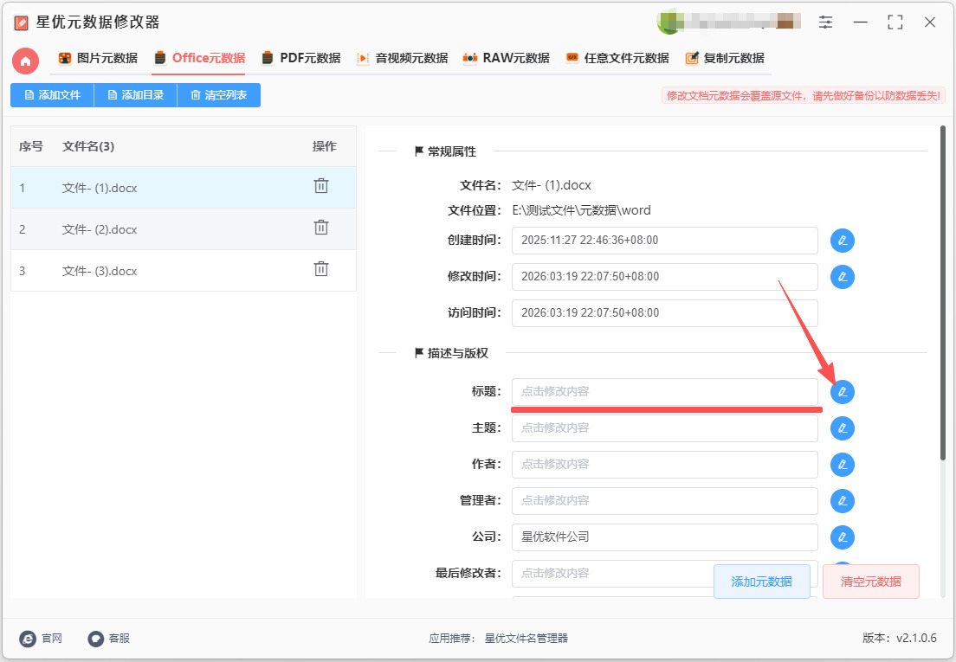Click the 主题 input field
This screenshot has width=956, height=662.
[664, 428]
